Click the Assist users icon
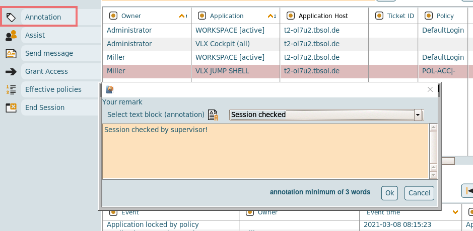The height and width of the screenshot is (231, 473). tap(11, 36)
